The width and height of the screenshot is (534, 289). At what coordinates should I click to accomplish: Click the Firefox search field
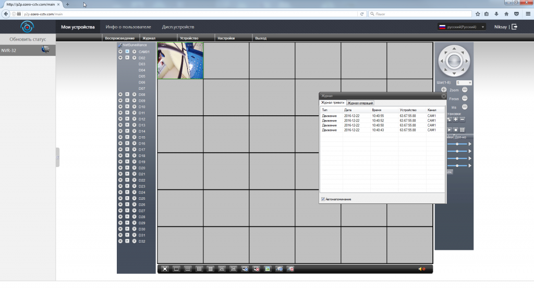(x=421, y=14)
